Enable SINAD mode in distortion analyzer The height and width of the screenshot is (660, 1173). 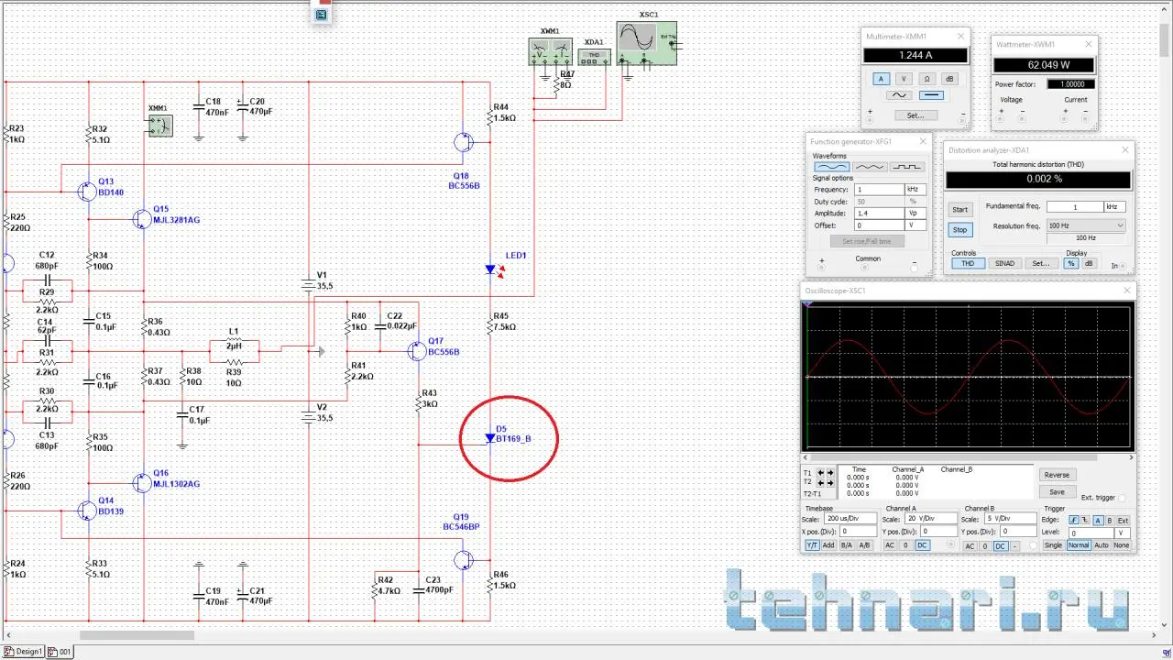(x=1004, y=263)
